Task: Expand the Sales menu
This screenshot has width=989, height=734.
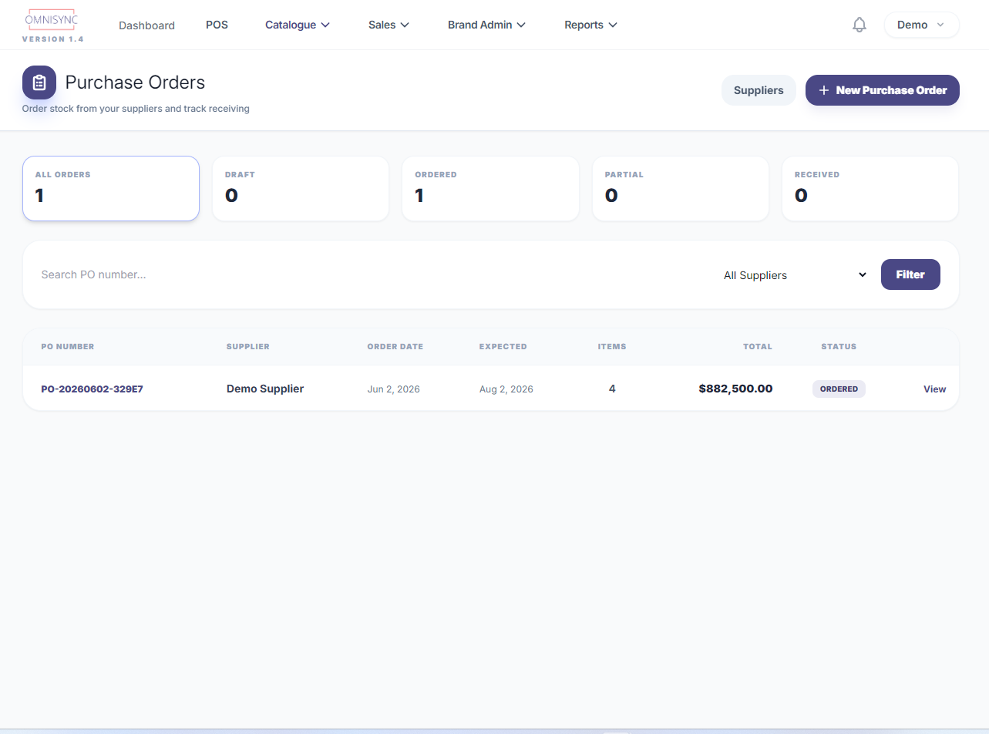Action: 389,25
